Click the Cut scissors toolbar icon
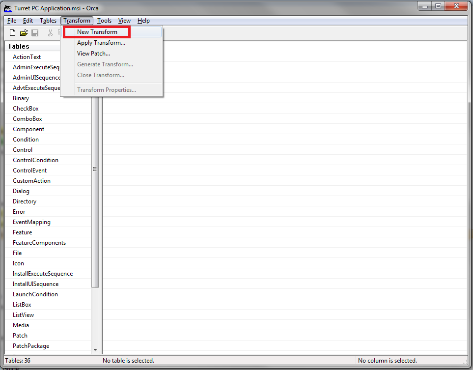473x370 pixels. pos(50,33)
